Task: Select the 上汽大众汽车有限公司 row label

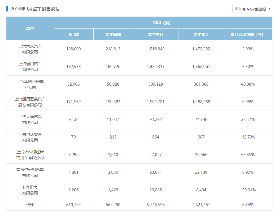Action: coord(30,49)
